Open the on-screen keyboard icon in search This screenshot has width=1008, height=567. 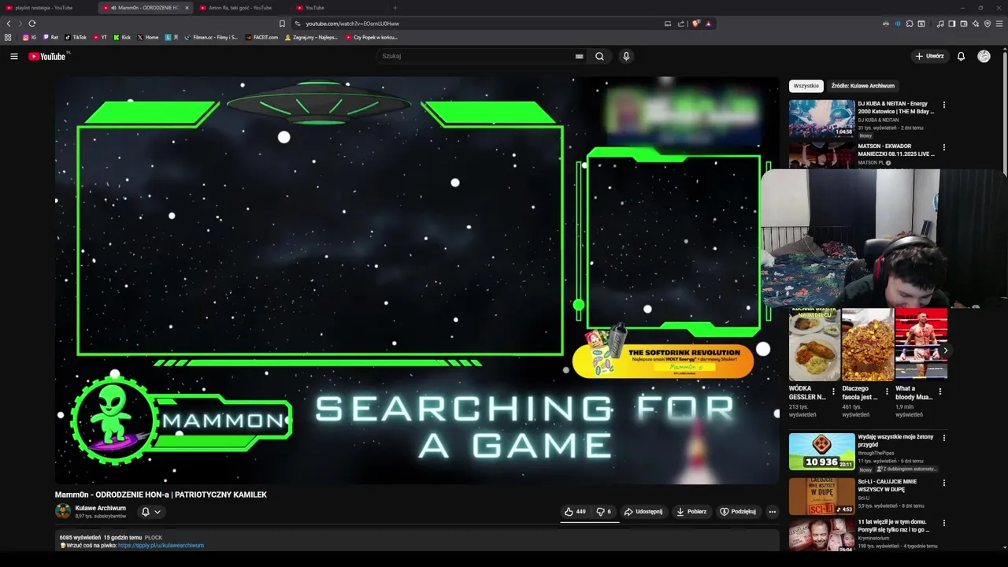pos(579,56)
